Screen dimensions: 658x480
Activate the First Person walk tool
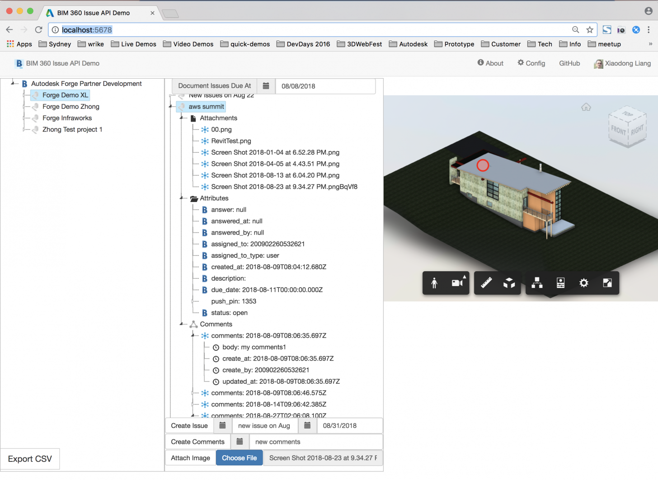point(434,283)
